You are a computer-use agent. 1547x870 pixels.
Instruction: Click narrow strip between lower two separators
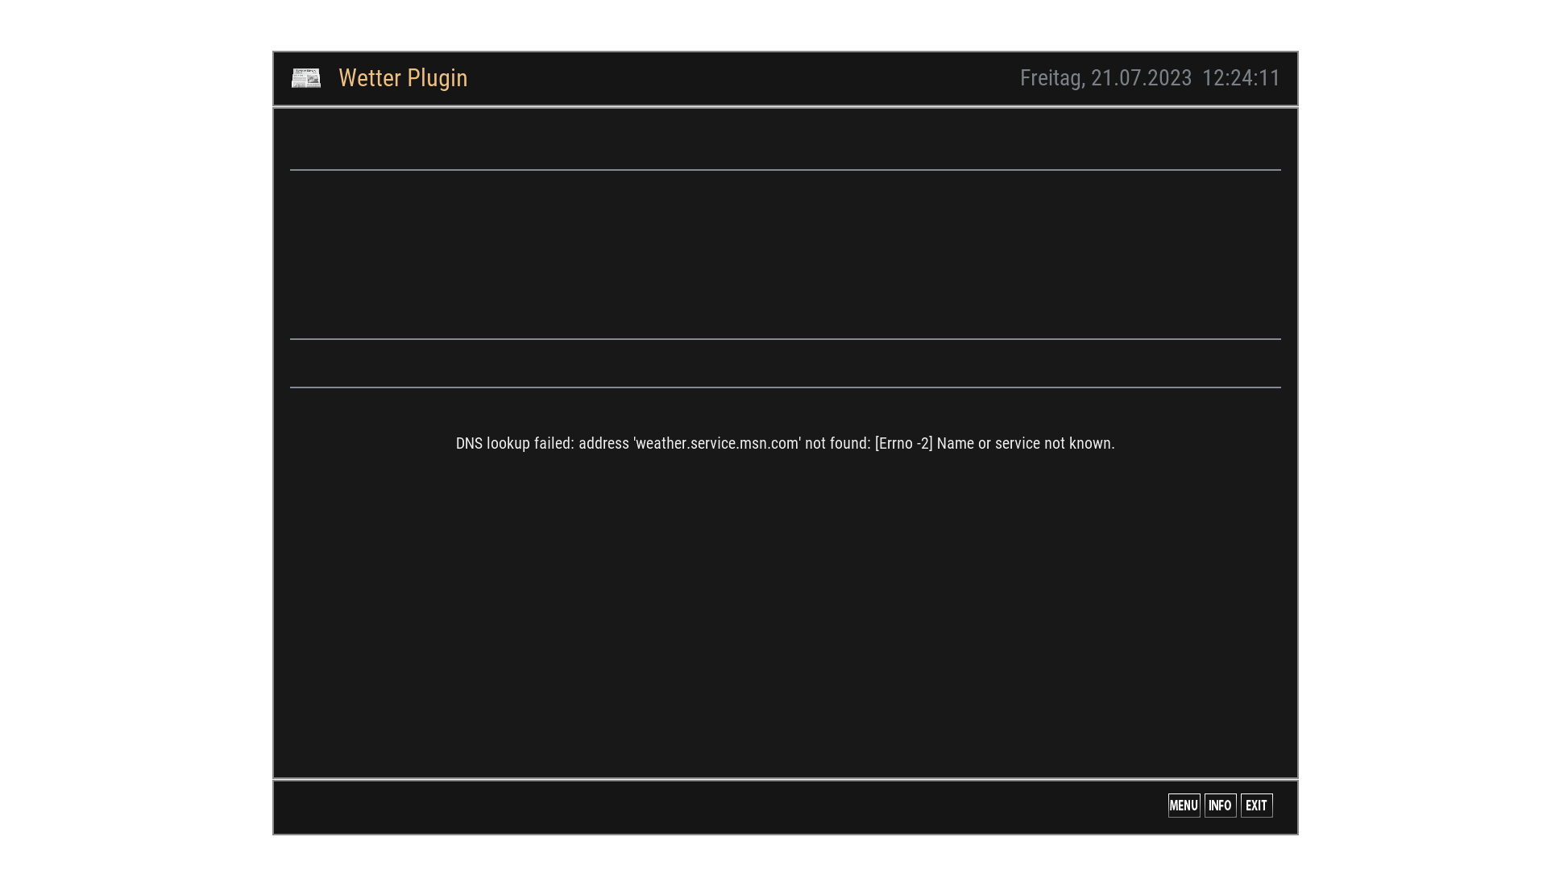[x=785, y=363]
